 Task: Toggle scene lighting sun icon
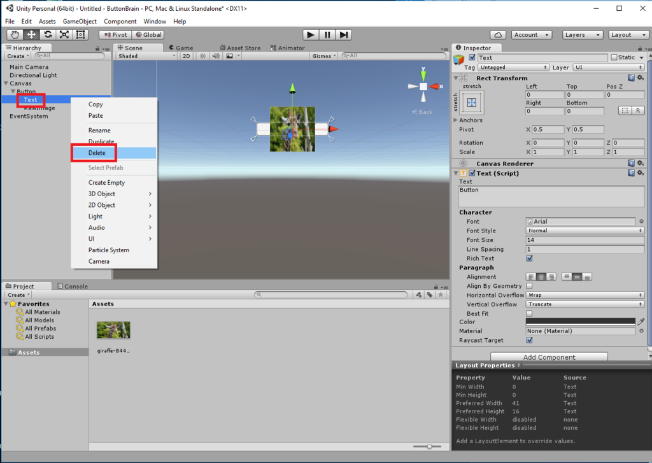tap(202, 56)
